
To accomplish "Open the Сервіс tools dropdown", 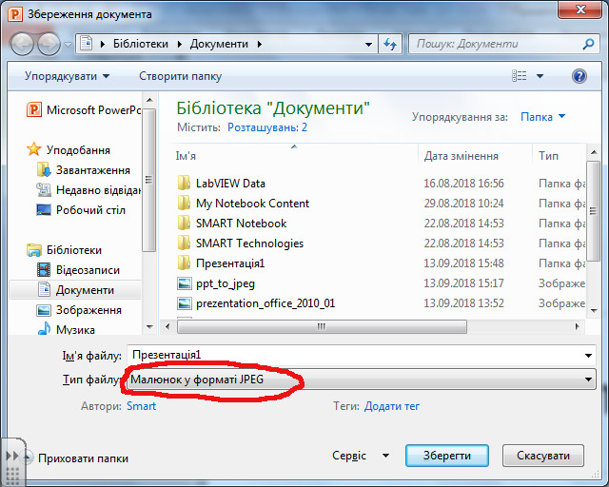I will [355, 457].
